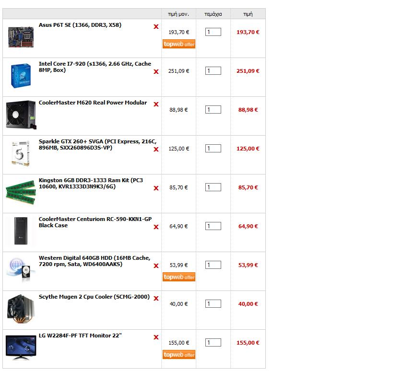The image size is (403, 371).
Task: Focus quantity field for Asus P6T SE
Action: [213, 32]
